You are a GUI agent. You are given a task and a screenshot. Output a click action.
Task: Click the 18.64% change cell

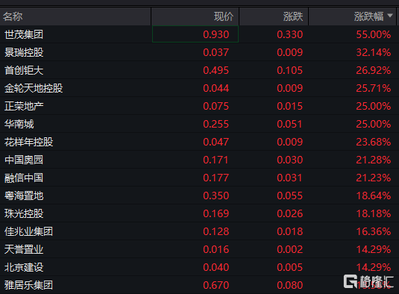coord(374,196)
